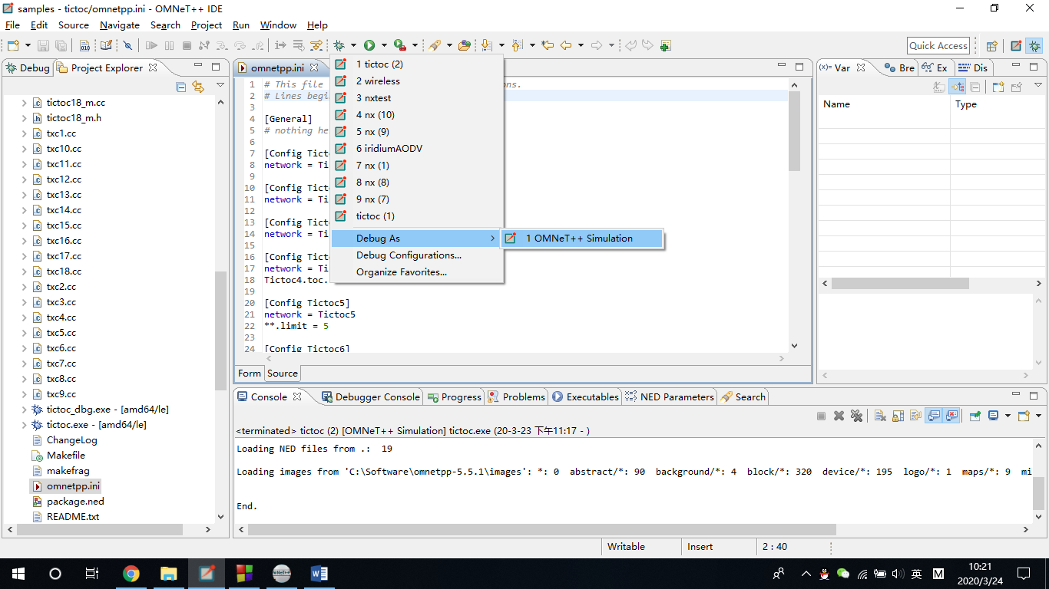Screen dimensions: 1049x589
Task: Open the Navigate menu
Action: 120,25
